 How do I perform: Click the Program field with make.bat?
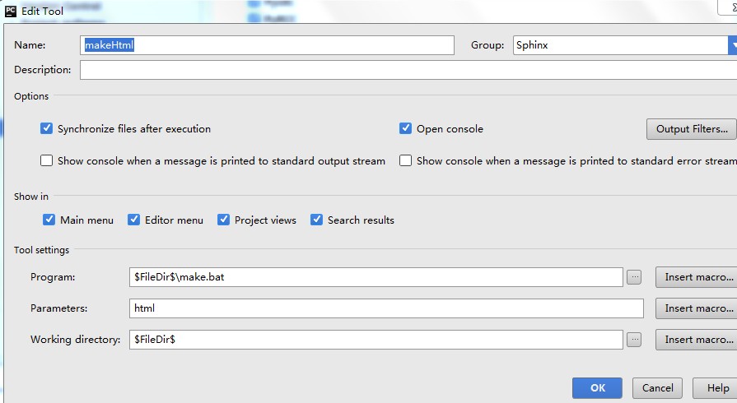click(x=376, y=277)
